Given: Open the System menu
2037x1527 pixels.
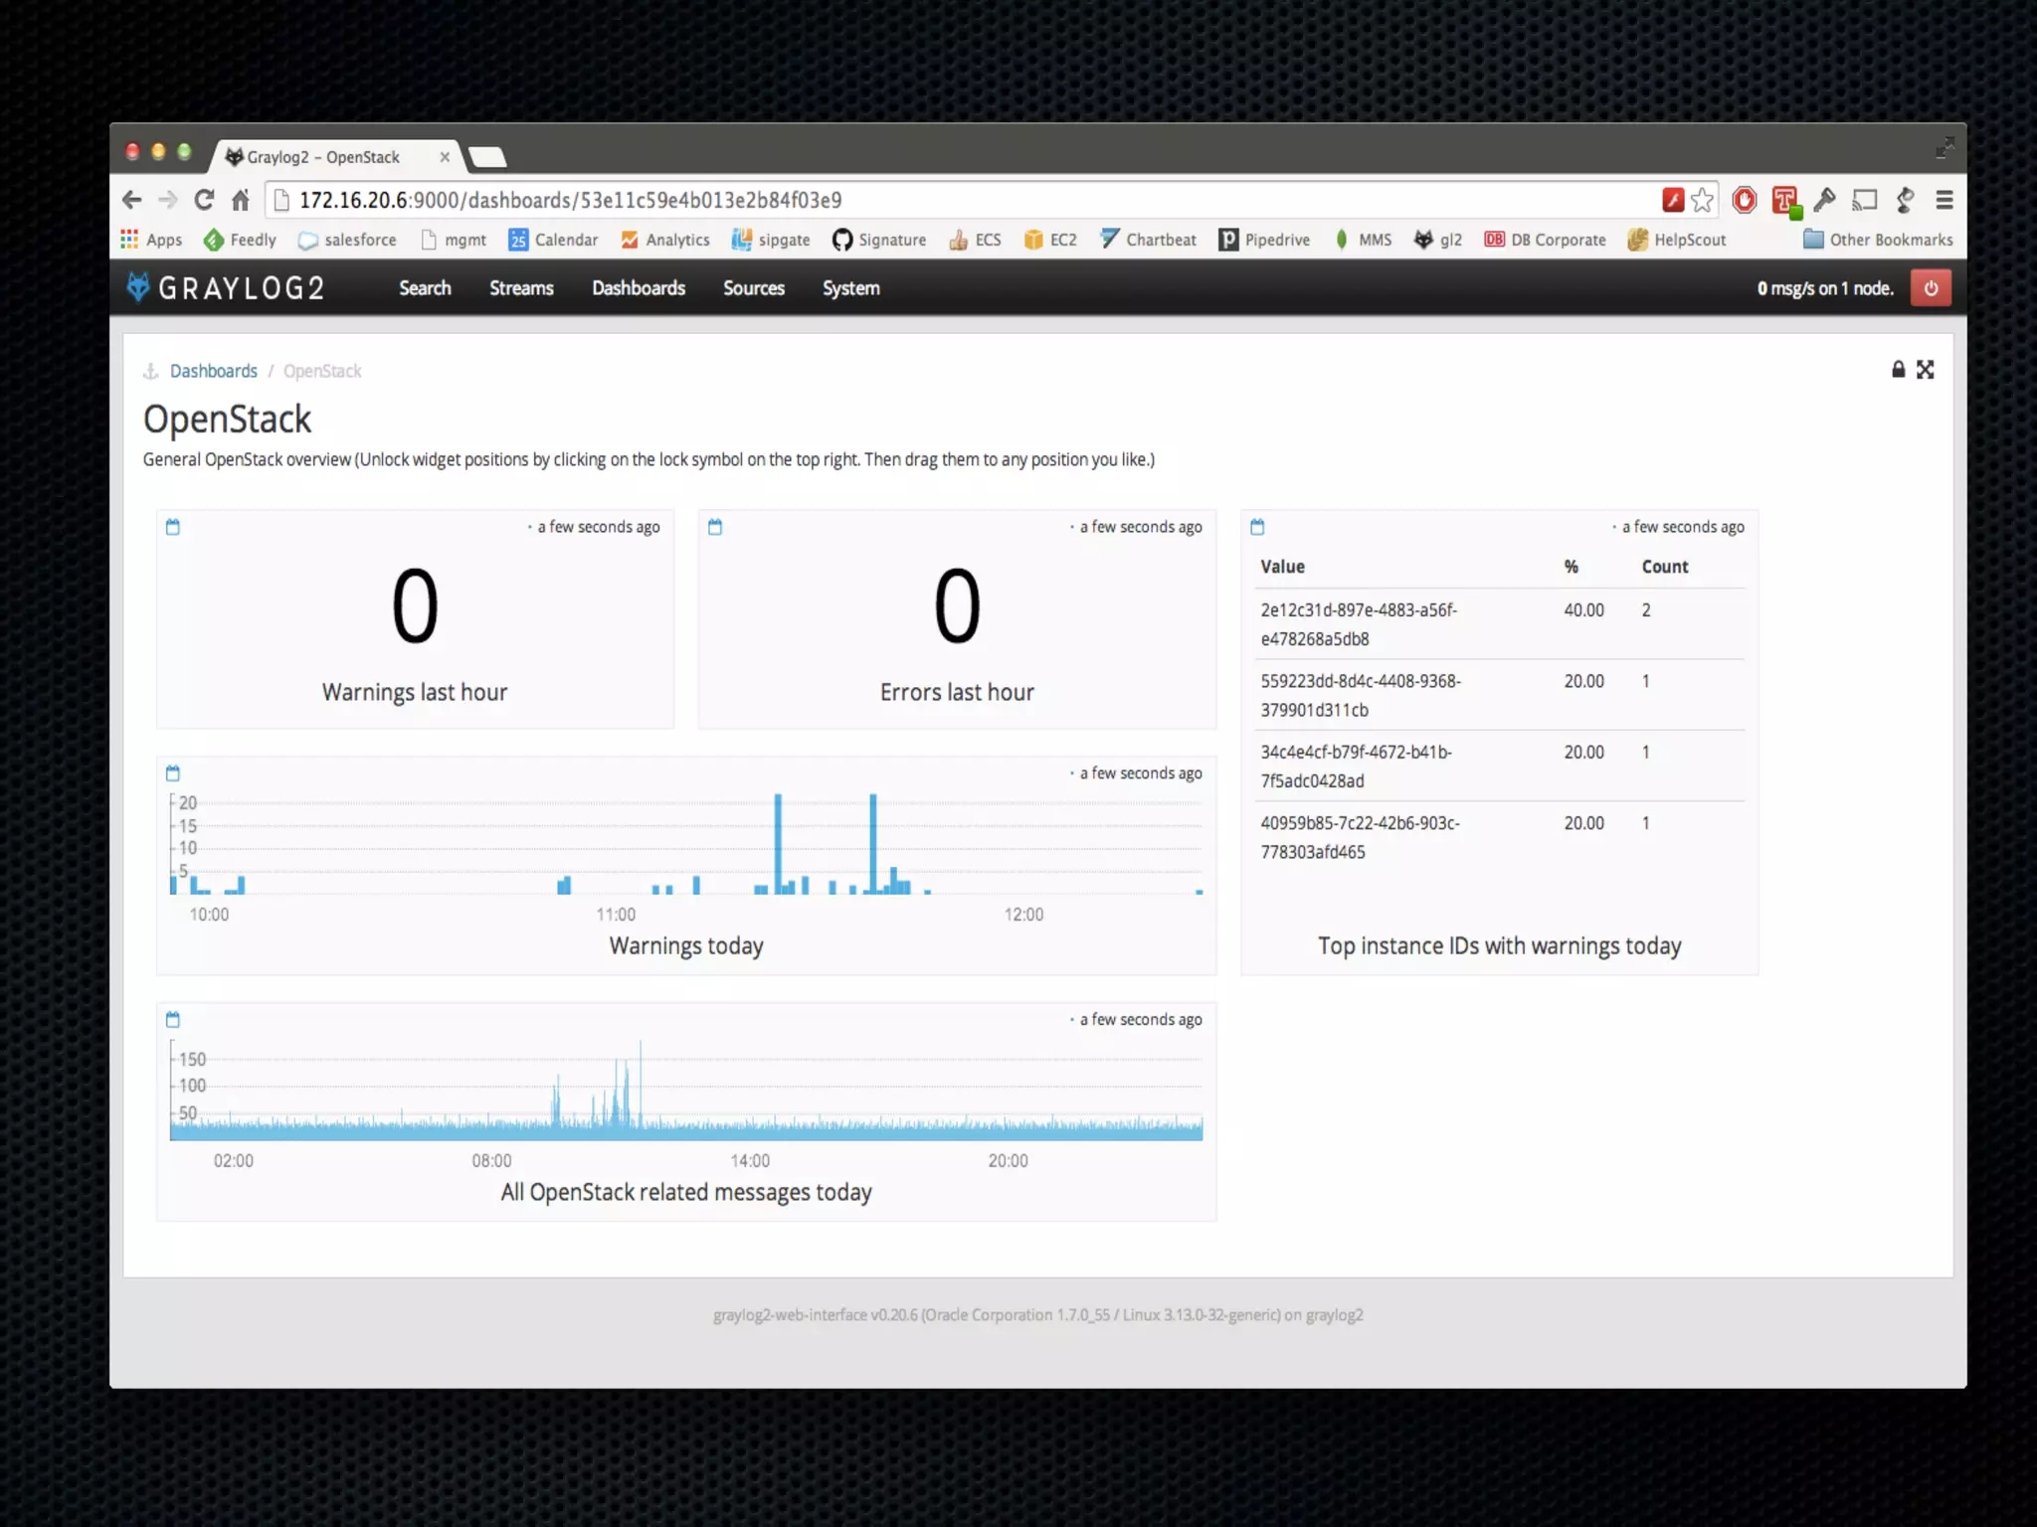Looking at the screenshot, I should 850,288.
